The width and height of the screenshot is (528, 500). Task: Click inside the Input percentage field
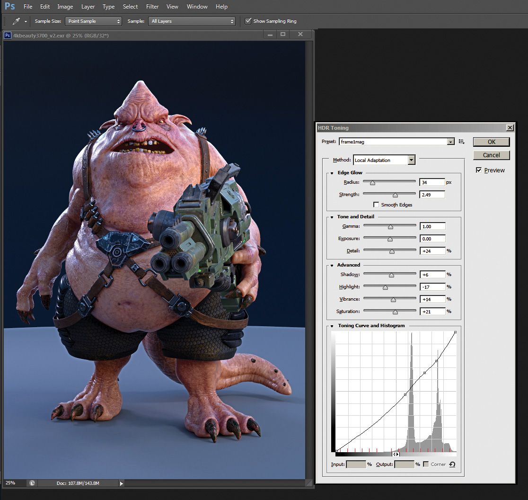pos(356,464)
